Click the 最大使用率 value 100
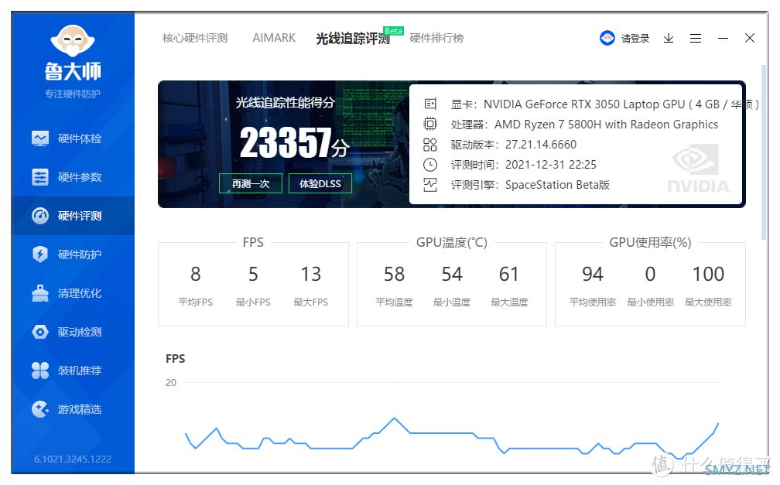The height and width of the screenshot is (485, 780). click(708, 274)
